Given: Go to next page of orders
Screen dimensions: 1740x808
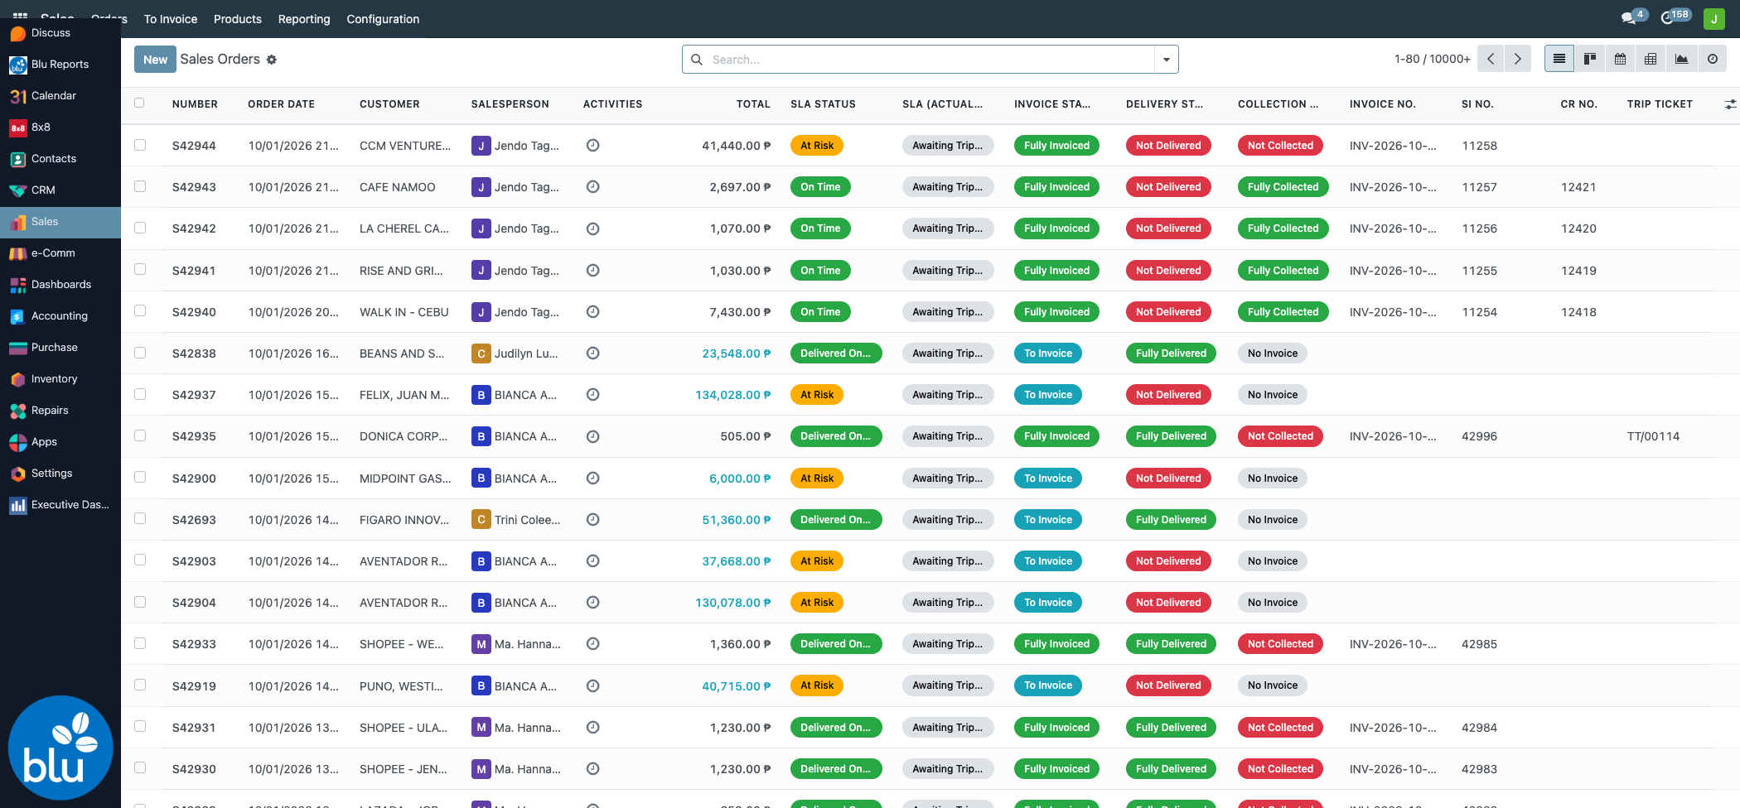Looking at the screenshot, I should (x=1517, y=59).
